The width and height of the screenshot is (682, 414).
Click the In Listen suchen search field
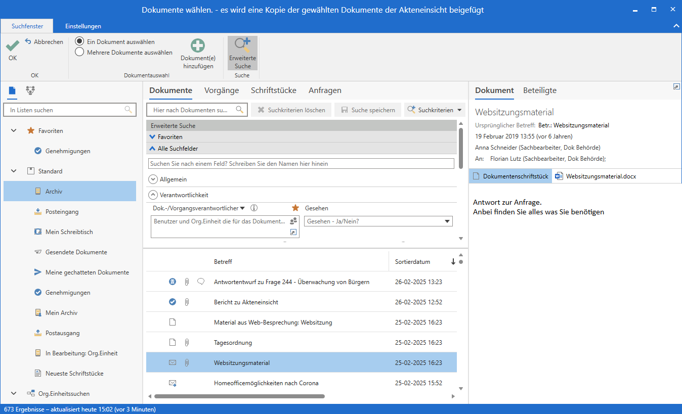click(x=65, y=110)
